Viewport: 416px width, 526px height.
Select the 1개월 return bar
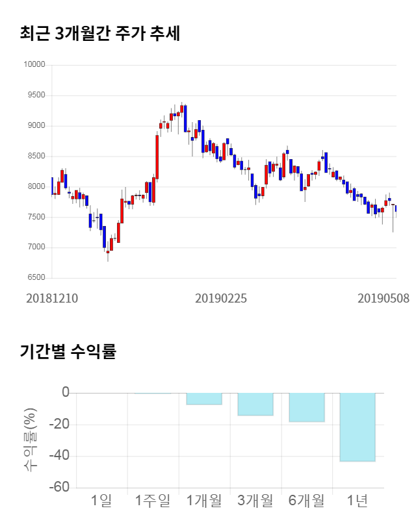[x=203, y=399]
